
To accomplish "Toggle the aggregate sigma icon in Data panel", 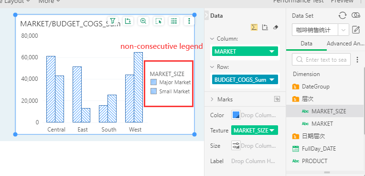I will (254, 28).
